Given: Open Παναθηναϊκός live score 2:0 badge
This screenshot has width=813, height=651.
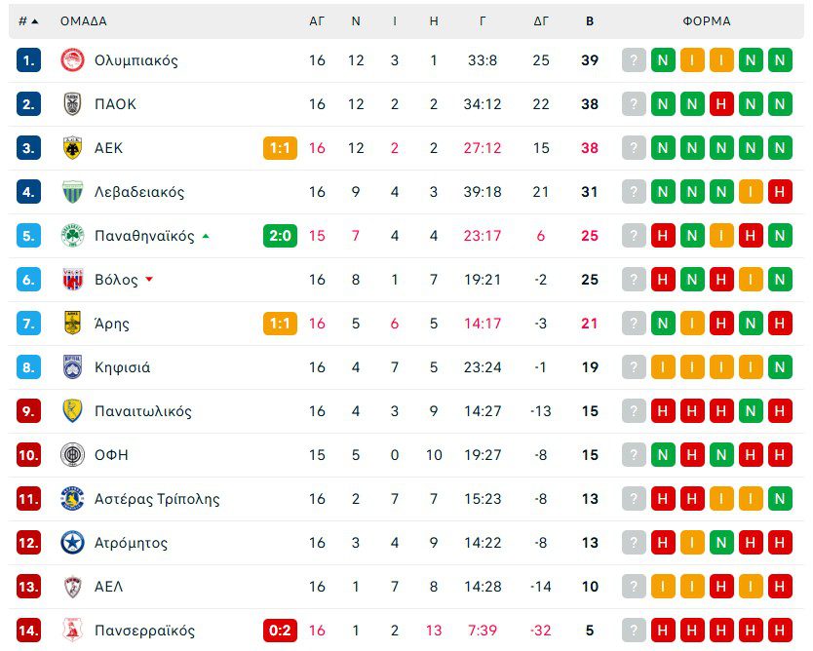Looking at the screenshot, I should click(280, 236).
